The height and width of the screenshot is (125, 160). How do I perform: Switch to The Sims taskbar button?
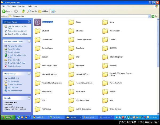click(x=56, y=118)
